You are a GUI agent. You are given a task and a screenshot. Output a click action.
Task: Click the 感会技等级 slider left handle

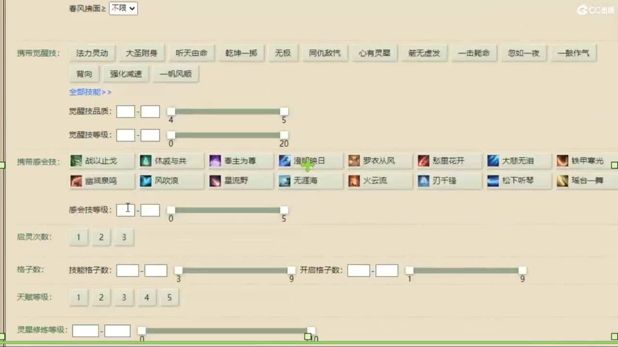coord(171,210)
